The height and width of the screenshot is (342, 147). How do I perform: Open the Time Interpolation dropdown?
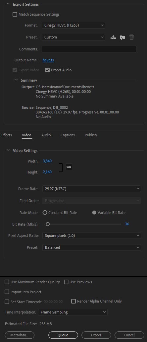73,312
